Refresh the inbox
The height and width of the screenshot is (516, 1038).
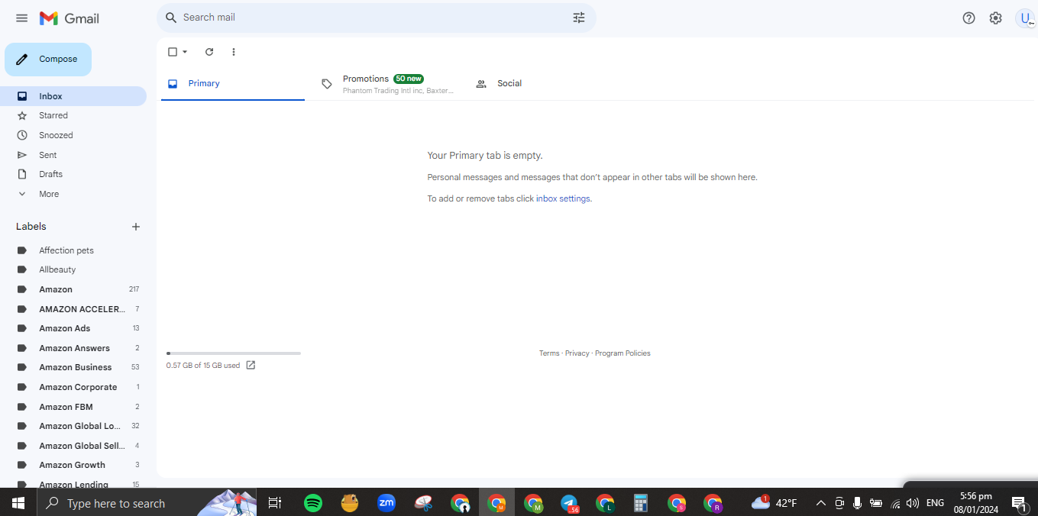tap(209, 52)
